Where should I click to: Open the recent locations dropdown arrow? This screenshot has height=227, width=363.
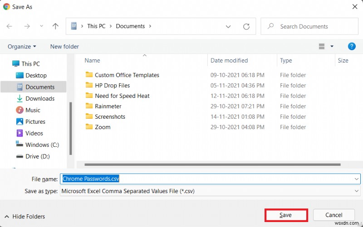point(41,26)
